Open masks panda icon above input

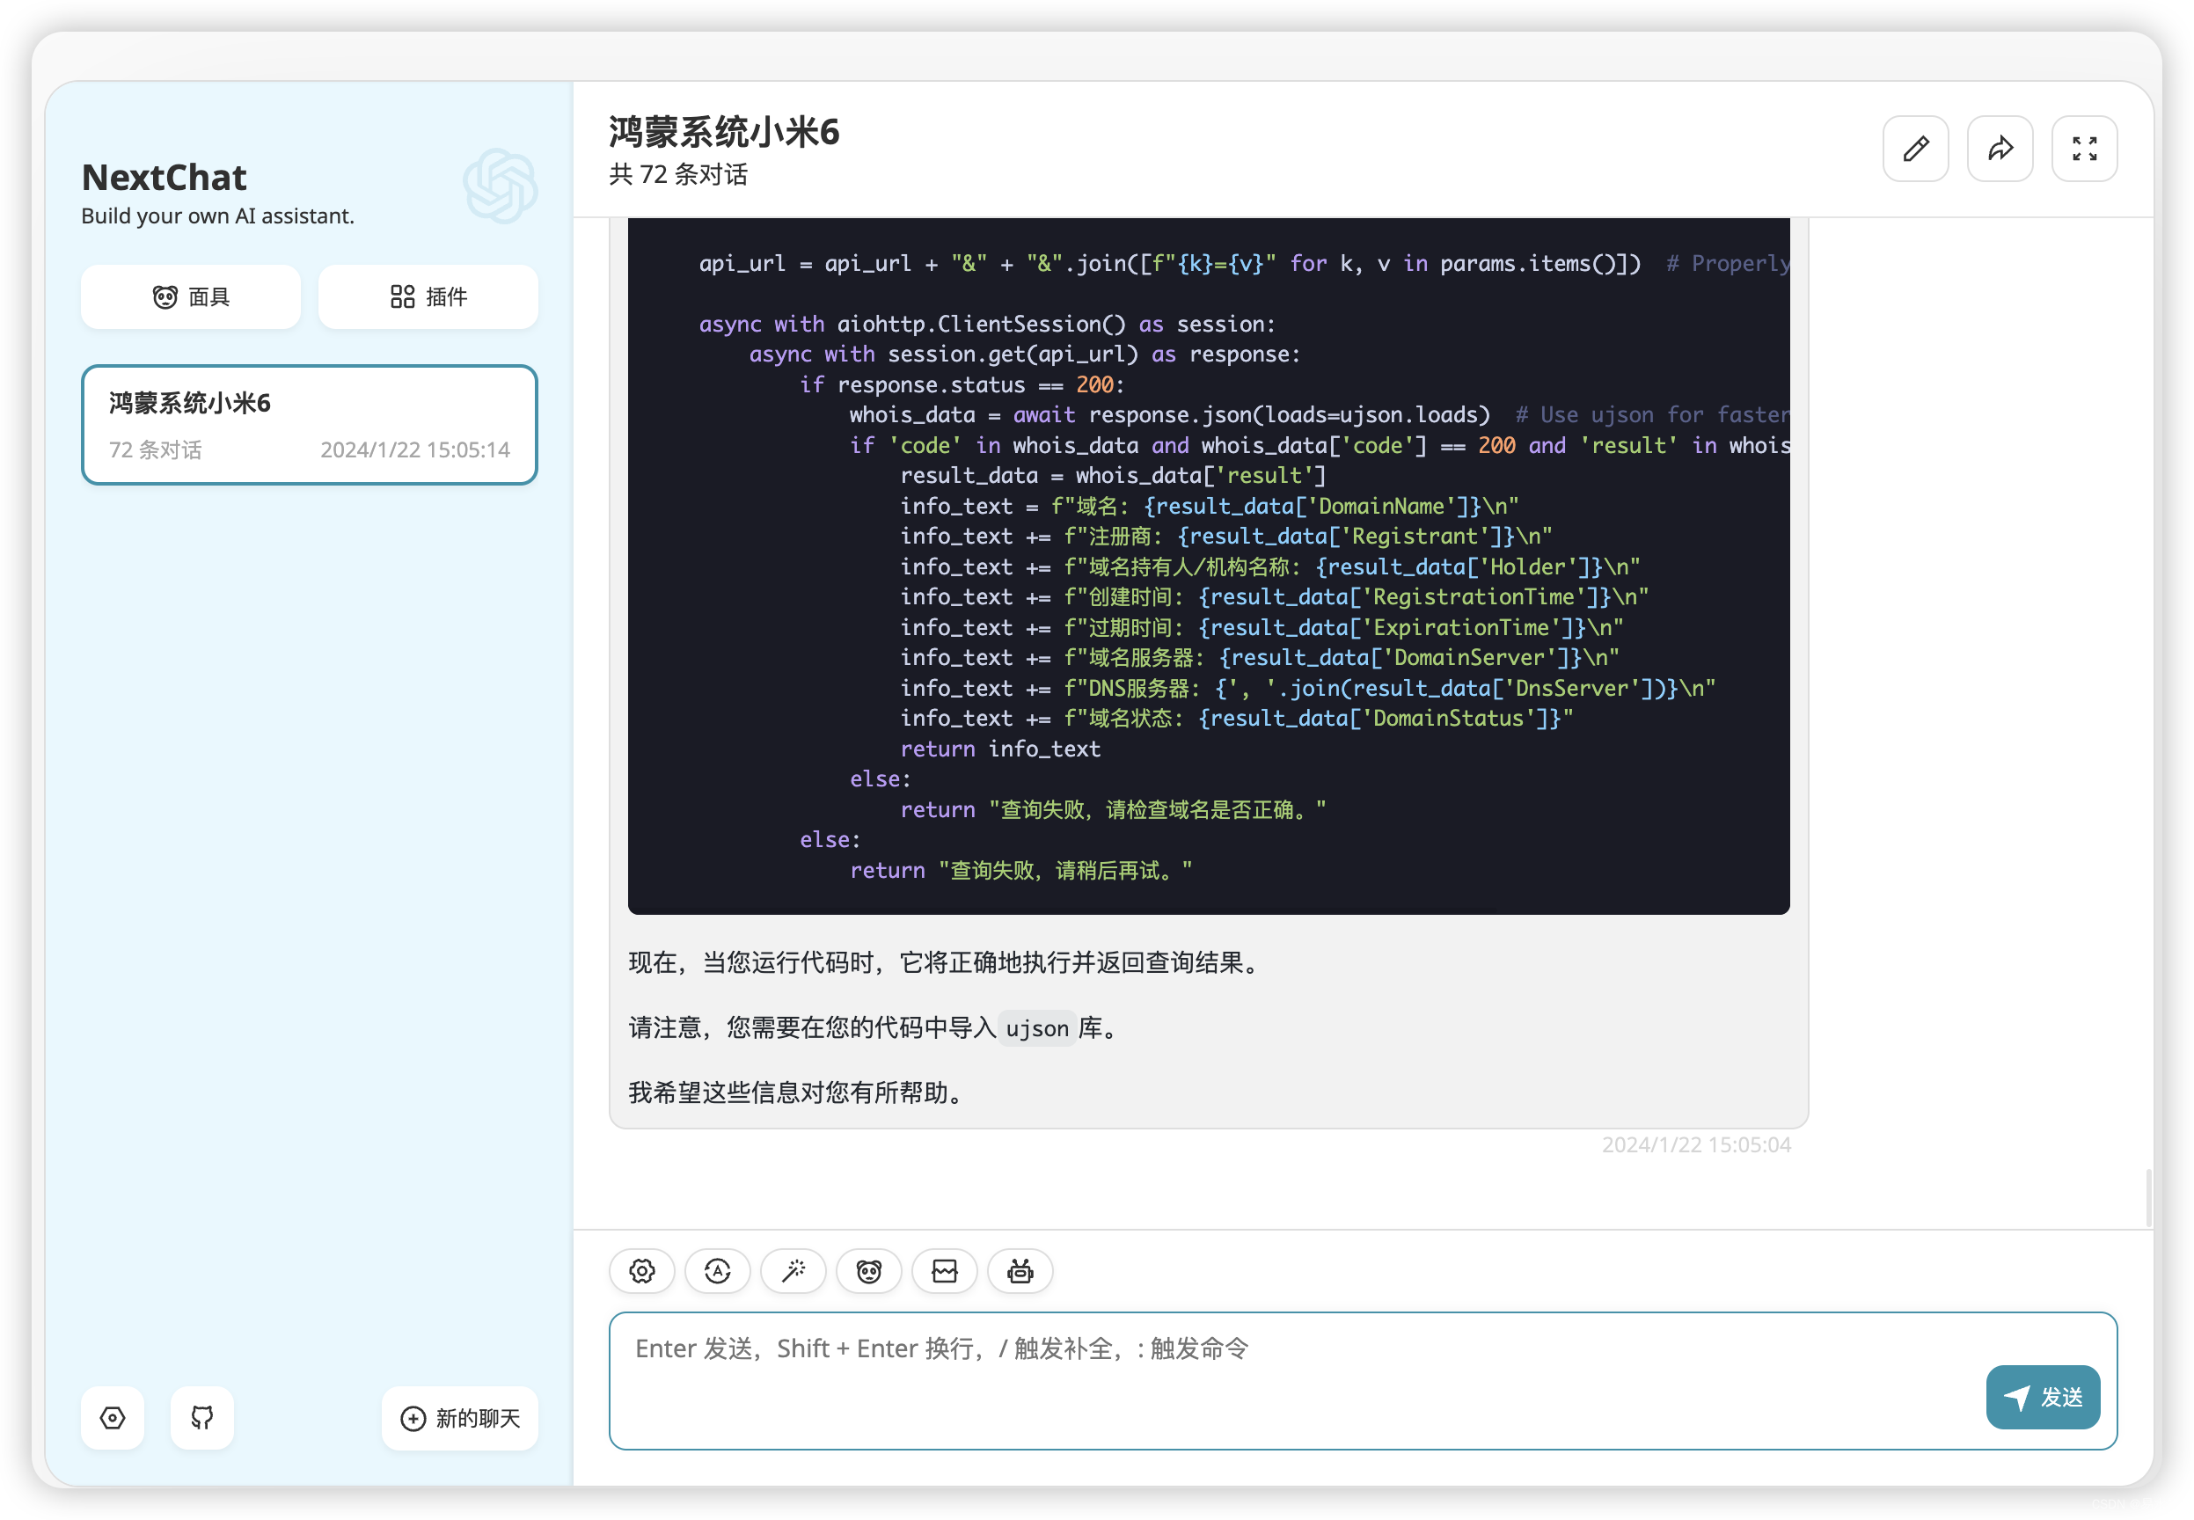868,1270
